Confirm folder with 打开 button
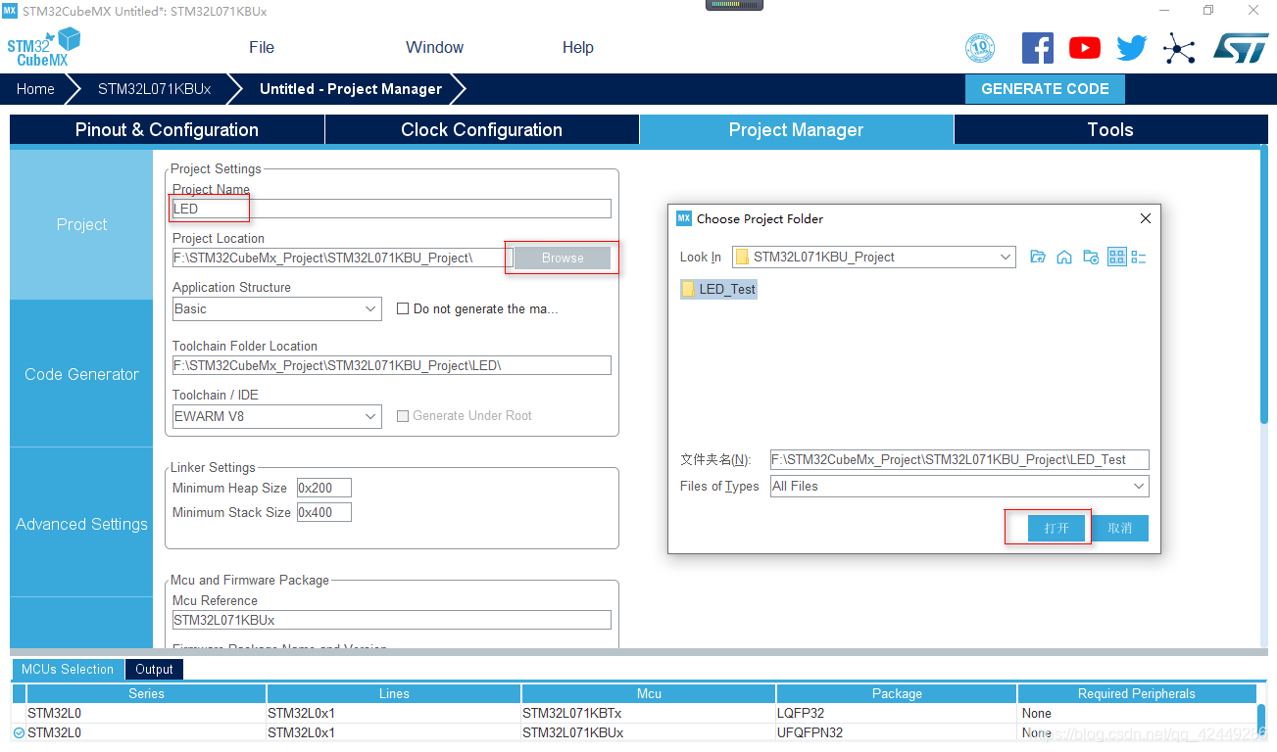 [1056, 528]
